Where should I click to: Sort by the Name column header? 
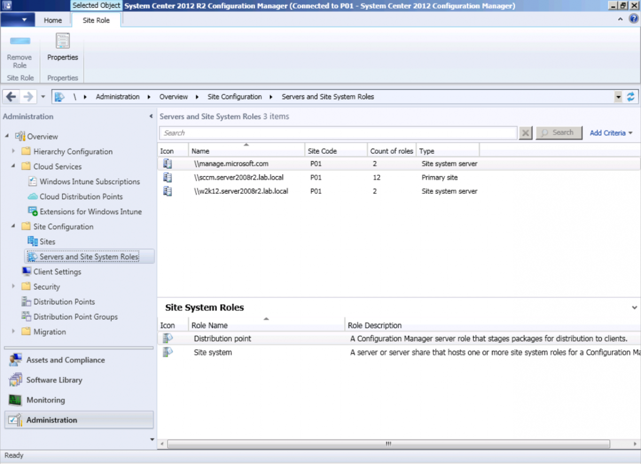coord(247,151)
